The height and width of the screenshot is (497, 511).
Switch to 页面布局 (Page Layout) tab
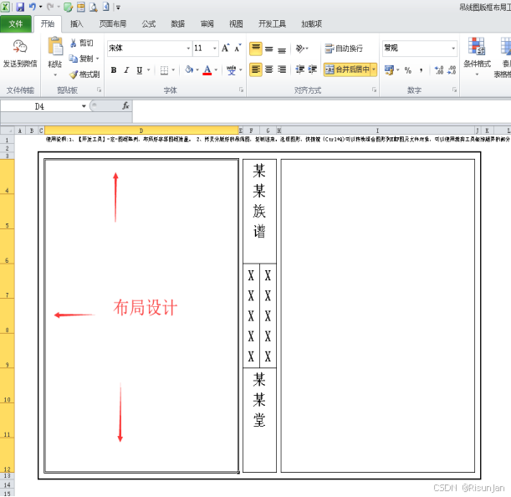[113, 23]
